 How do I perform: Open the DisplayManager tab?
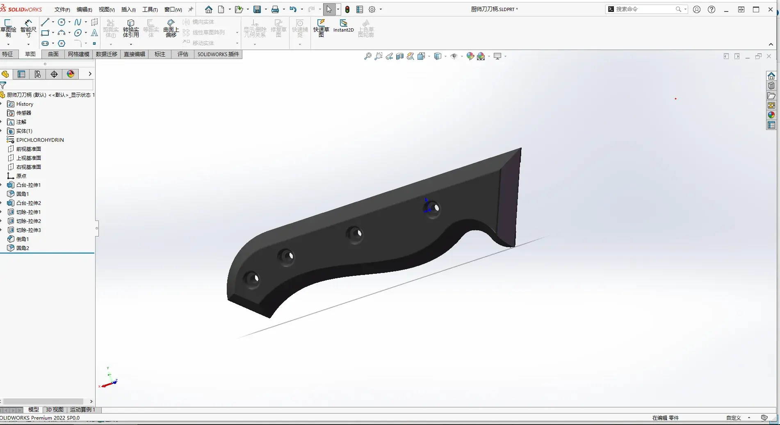(x=71, y=74)
